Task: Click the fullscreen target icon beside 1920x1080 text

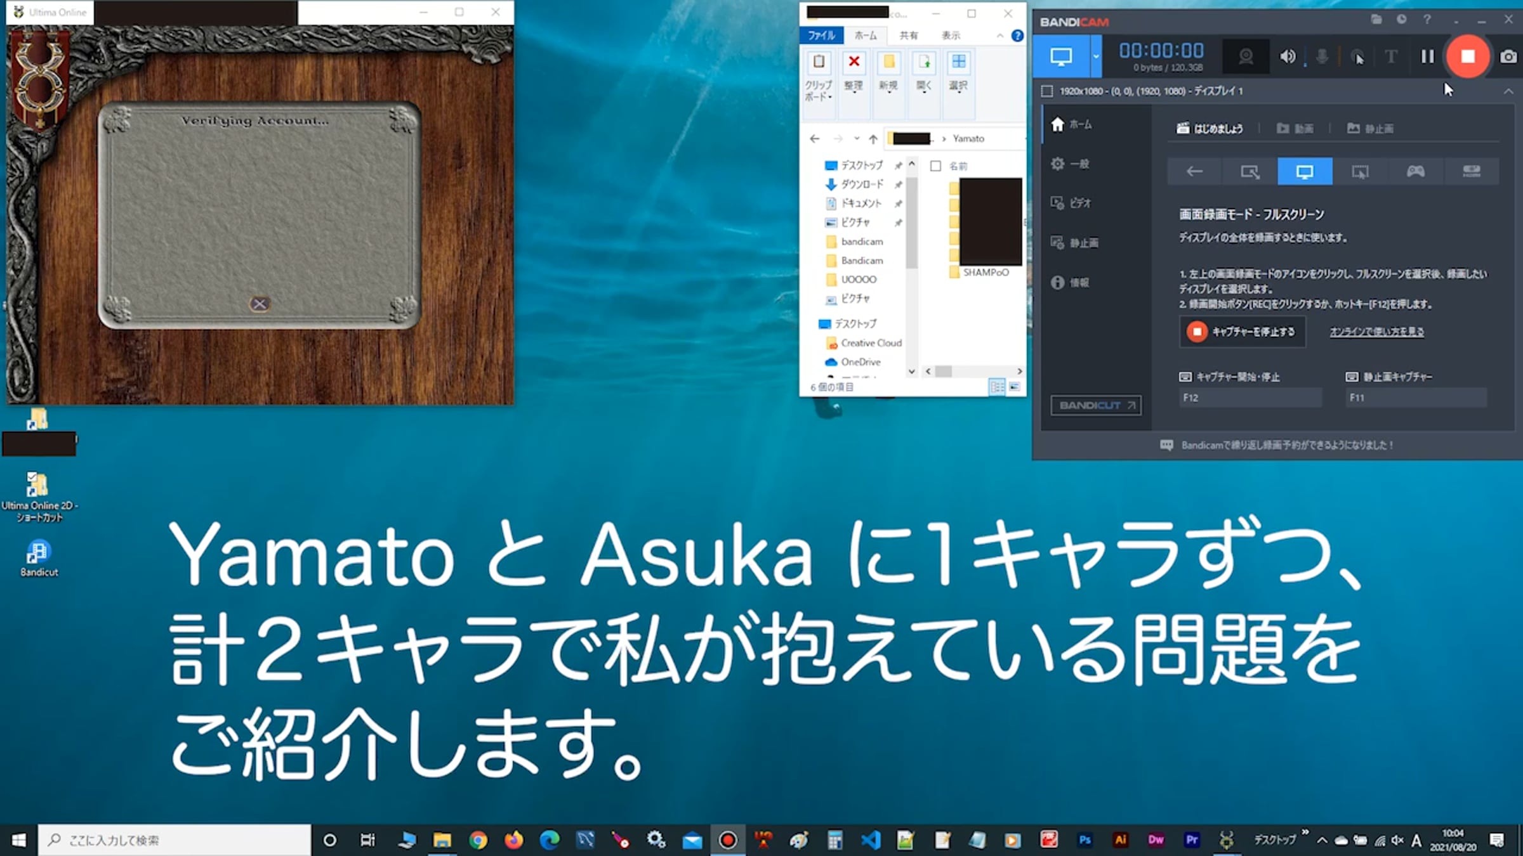Action: point(1047,91)
